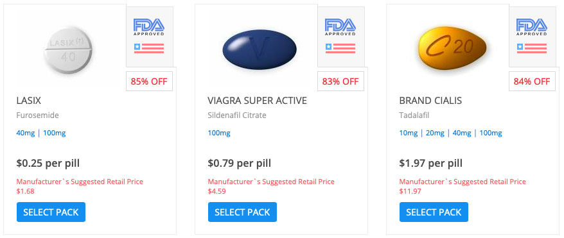Select the 20mg Brand Cialis dosage
This screenshot has width=564, height=238.
(x=435, y=133)
